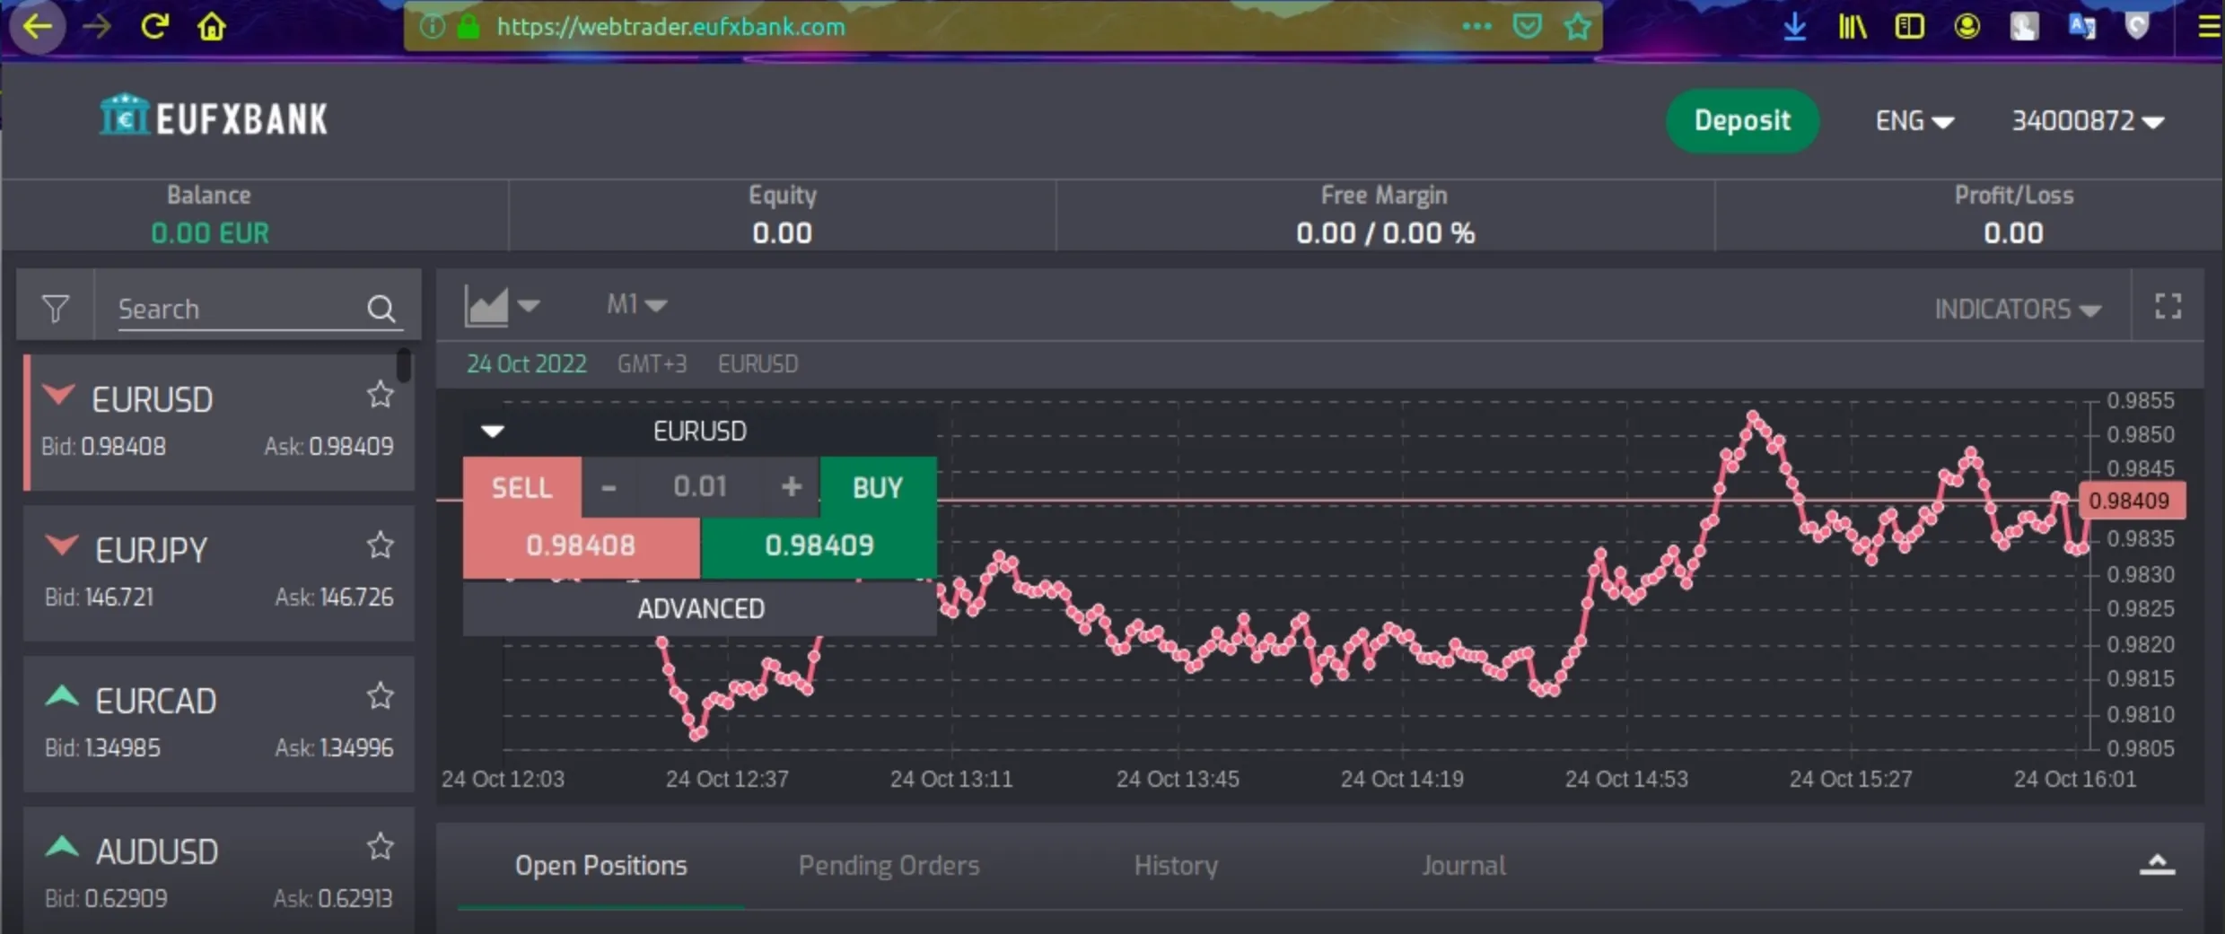Collapse the EURUSD trade panel arrow
The width and height of the screenshot is (2225, 934).
tap(493, 431)
